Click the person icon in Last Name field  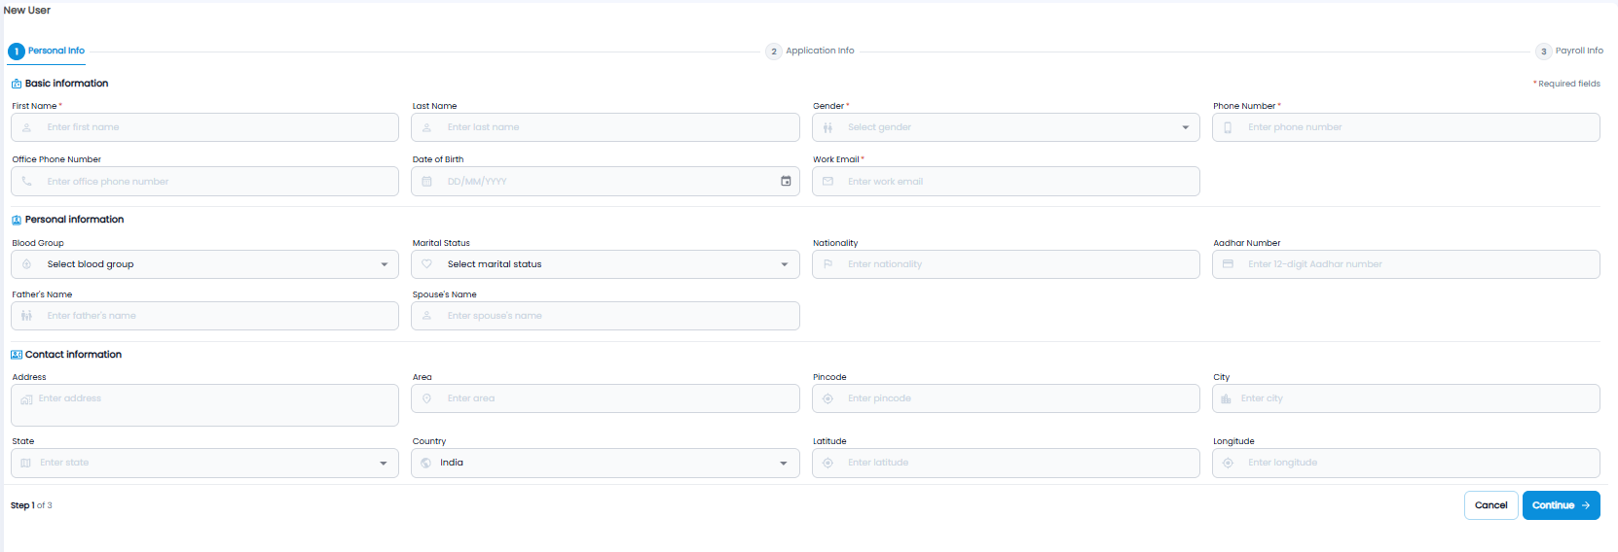point(427,127)
